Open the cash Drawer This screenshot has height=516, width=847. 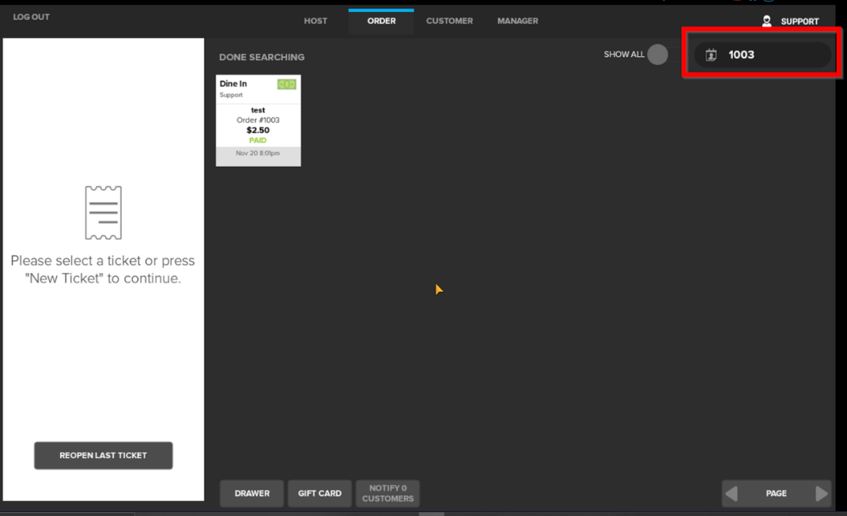click(251, 493)
